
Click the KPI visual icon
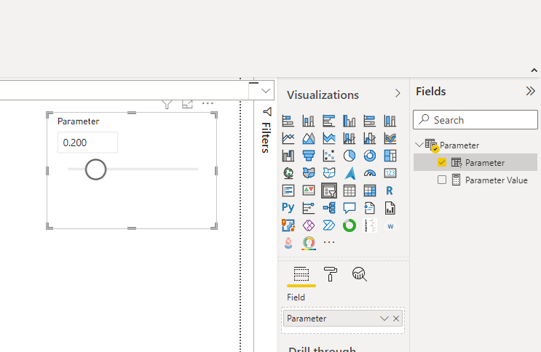(309, 191)
